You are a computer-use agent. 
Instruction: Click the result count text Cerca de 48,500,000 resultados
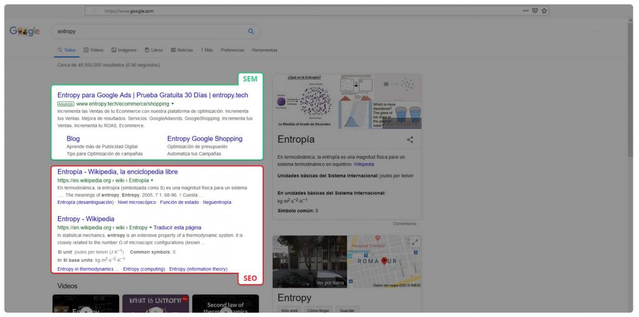[109, 65]
